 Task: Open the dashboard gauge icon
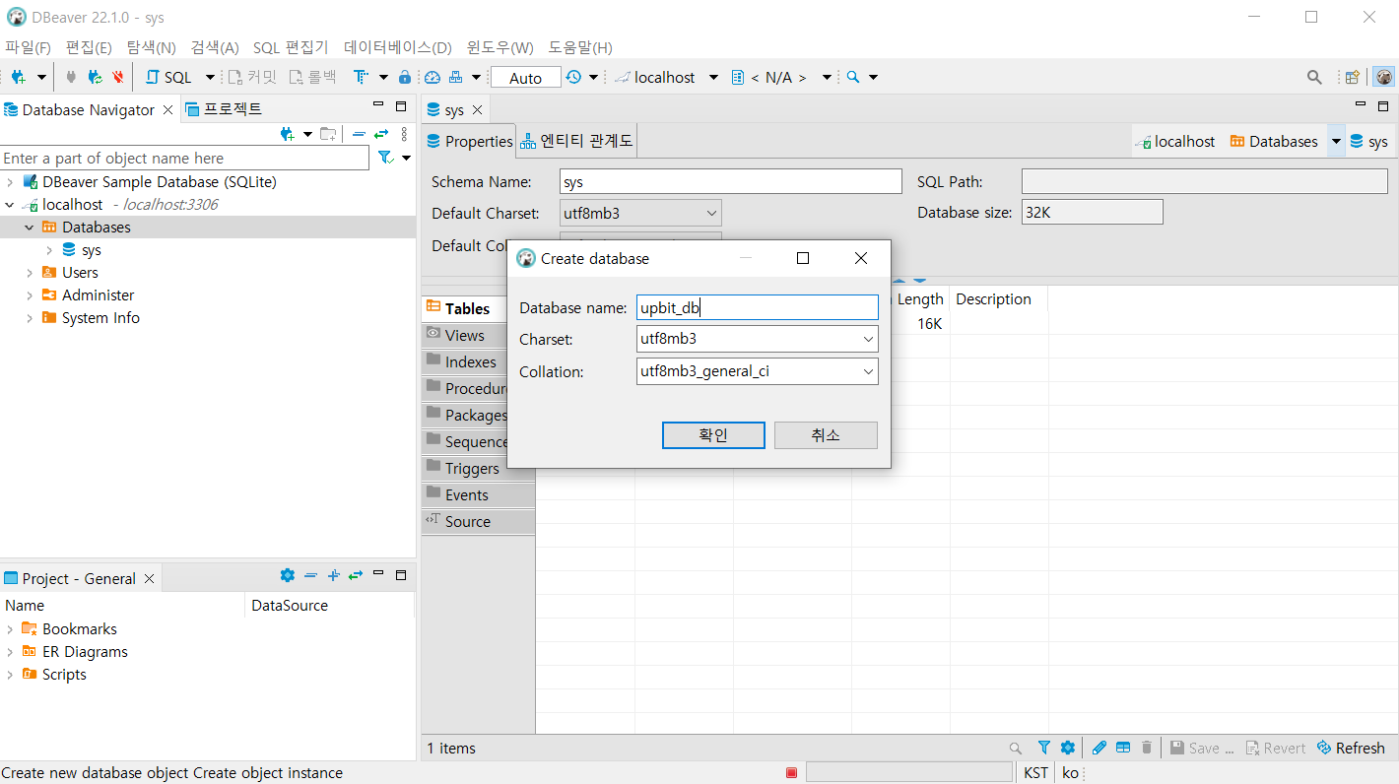click(x=433, y=77)
